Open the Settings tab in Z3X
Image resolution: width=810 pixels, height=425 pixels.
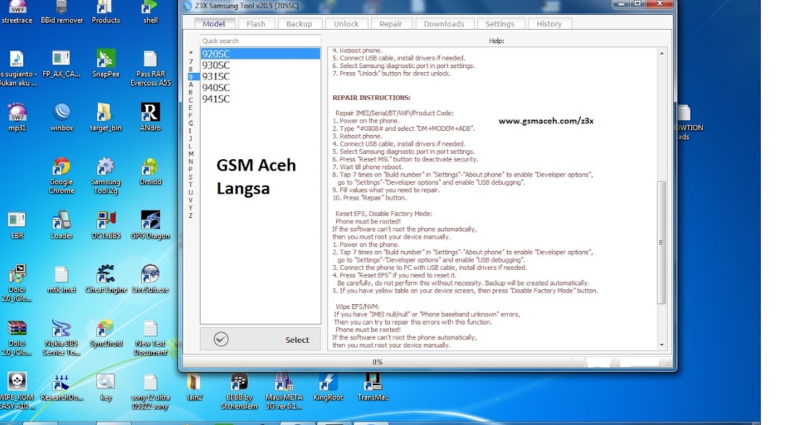[x=500, y=24]
